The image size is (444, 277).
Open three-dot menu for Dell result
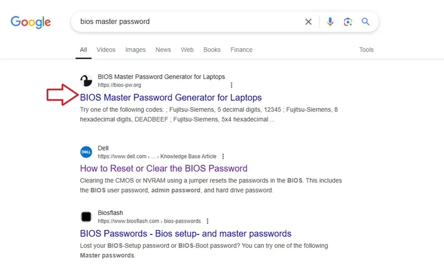223,156
